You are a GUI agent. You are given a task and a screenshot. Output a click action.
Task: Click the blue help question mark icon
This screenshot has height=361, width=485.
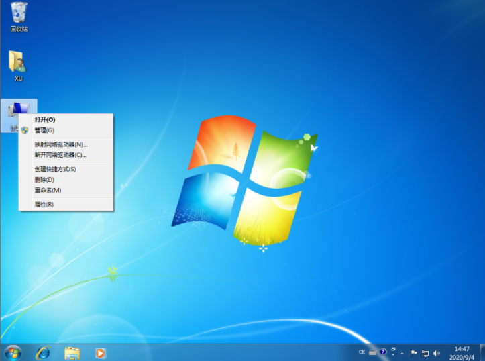point(383,352)
